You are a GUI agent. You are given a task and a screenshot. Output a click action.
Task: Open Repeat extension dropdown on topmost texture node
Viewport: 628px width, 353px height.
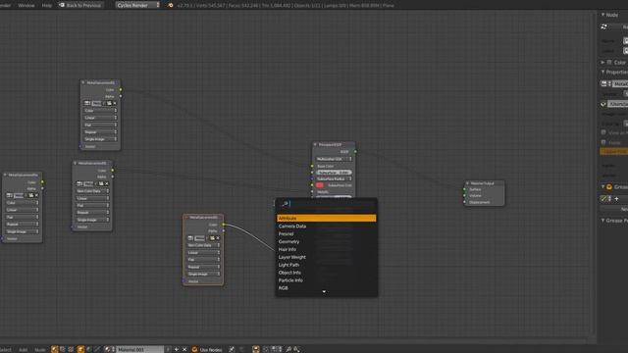tap(100, 132)
